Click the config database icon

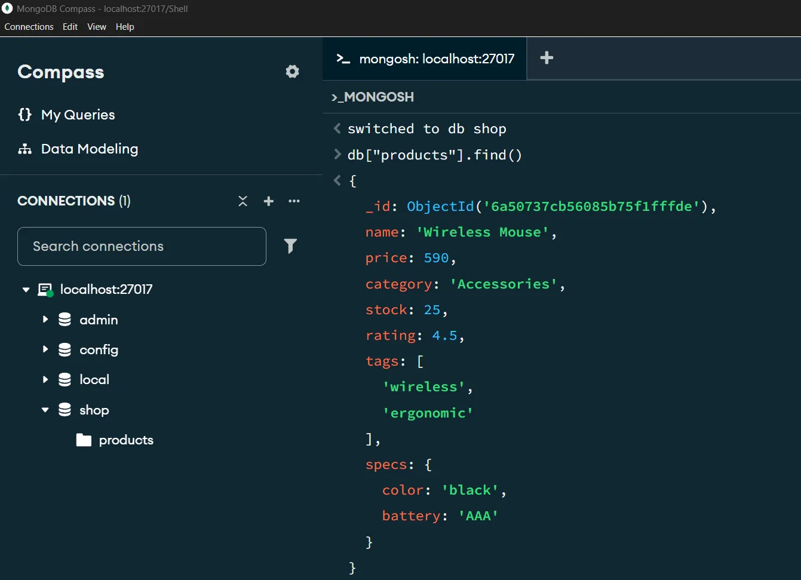tap(65, 349)
